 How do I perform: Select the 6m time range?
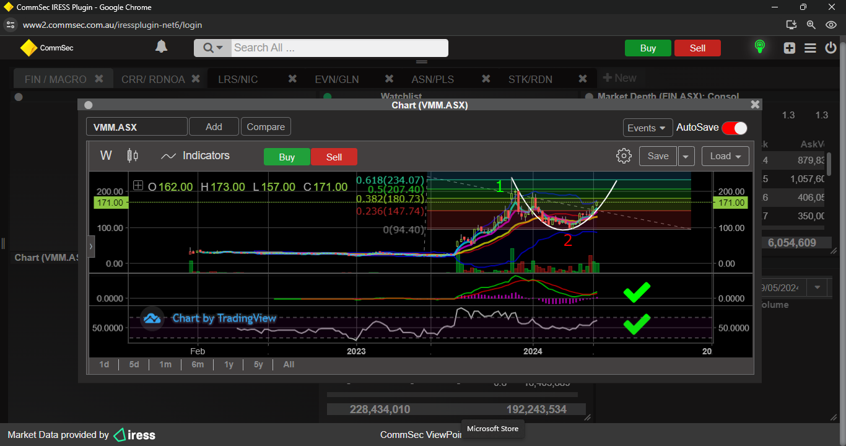pos(198,364)
